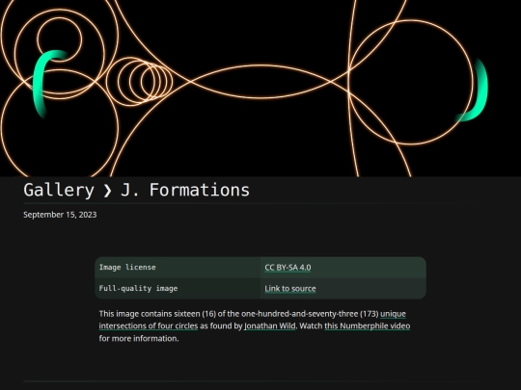Visit the Jonathan Wild link
This screenshot has width=521, height=390.
269,326
